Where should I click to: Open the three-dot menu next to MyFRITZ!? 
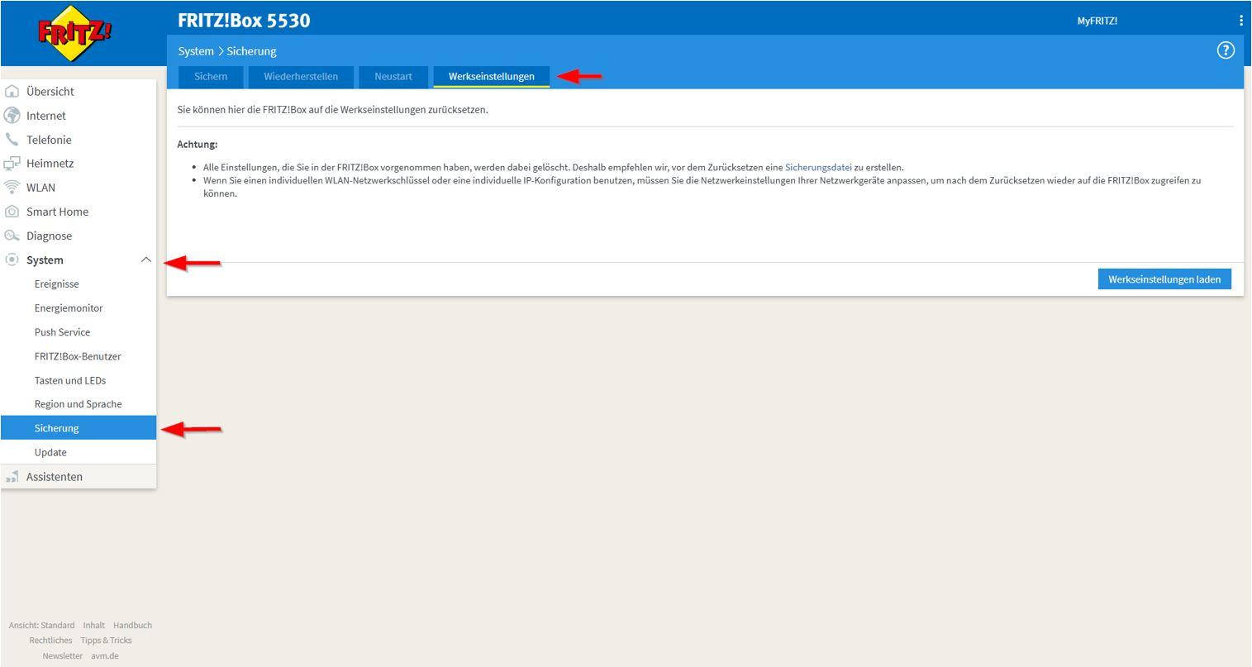tap(1240, 21)
